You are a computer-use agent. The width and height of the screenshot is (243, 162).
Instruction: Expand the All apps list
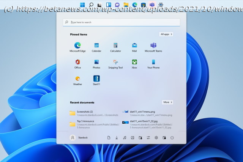click(x=166, y=34)
